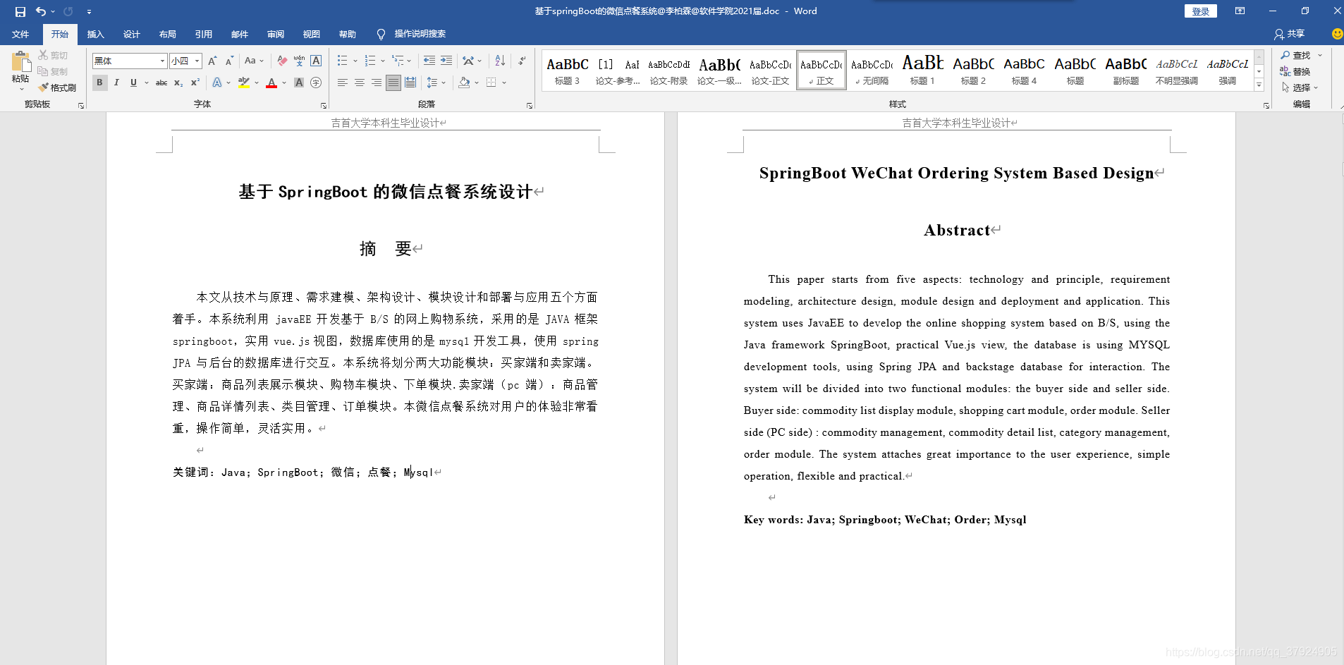Open the 选择 Select dropdown
1344x665 pixels.
coord(1299,87)
